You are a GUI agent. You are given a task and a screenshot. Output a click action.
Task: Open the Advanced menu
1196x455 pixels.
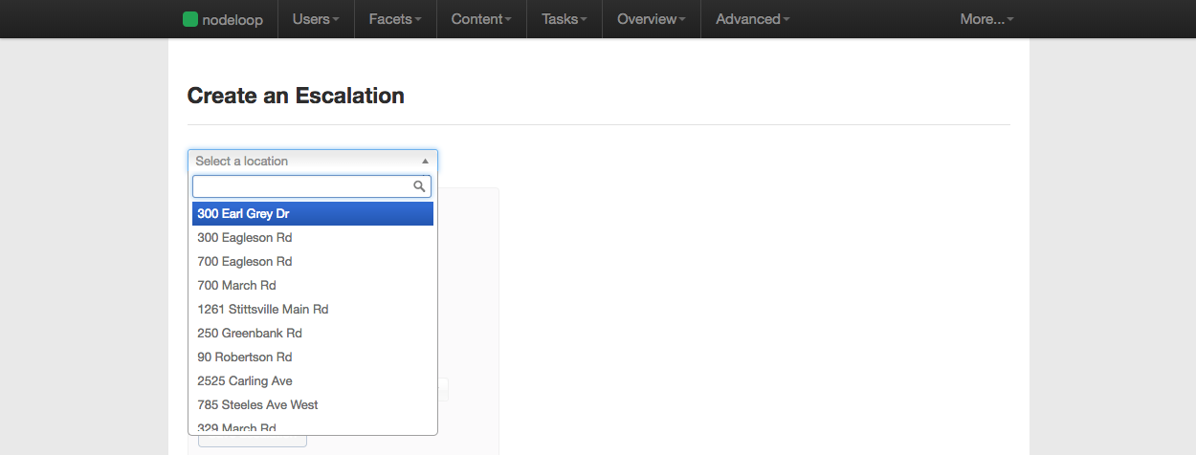pyautogui.click(x=753, y=19)
